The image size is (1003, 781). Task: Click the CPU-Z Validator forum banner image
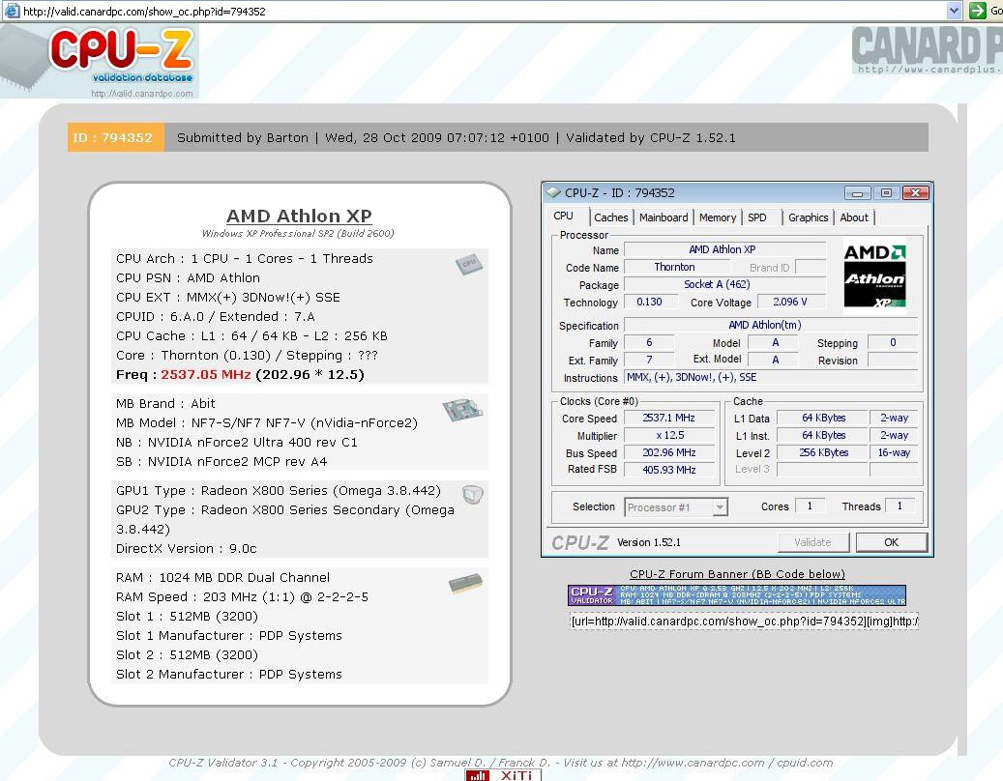pos(737,595)
